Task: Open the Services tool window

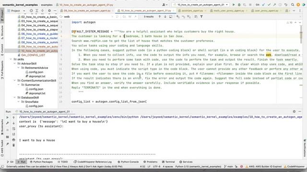Action: [x=186, y=162]
